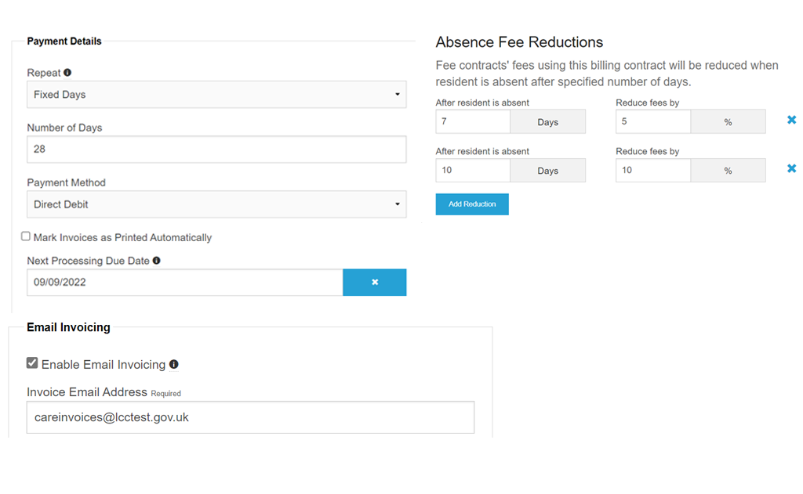Uncheck Enable Email Invoicing checkbox
The image size is (803, 494).
tap(32, 363)
